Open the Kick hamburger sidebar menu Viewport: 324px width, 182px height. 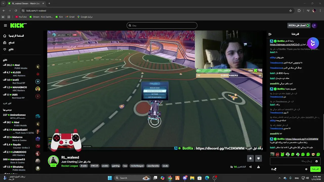pyautogui.click(x=5, y=26)
